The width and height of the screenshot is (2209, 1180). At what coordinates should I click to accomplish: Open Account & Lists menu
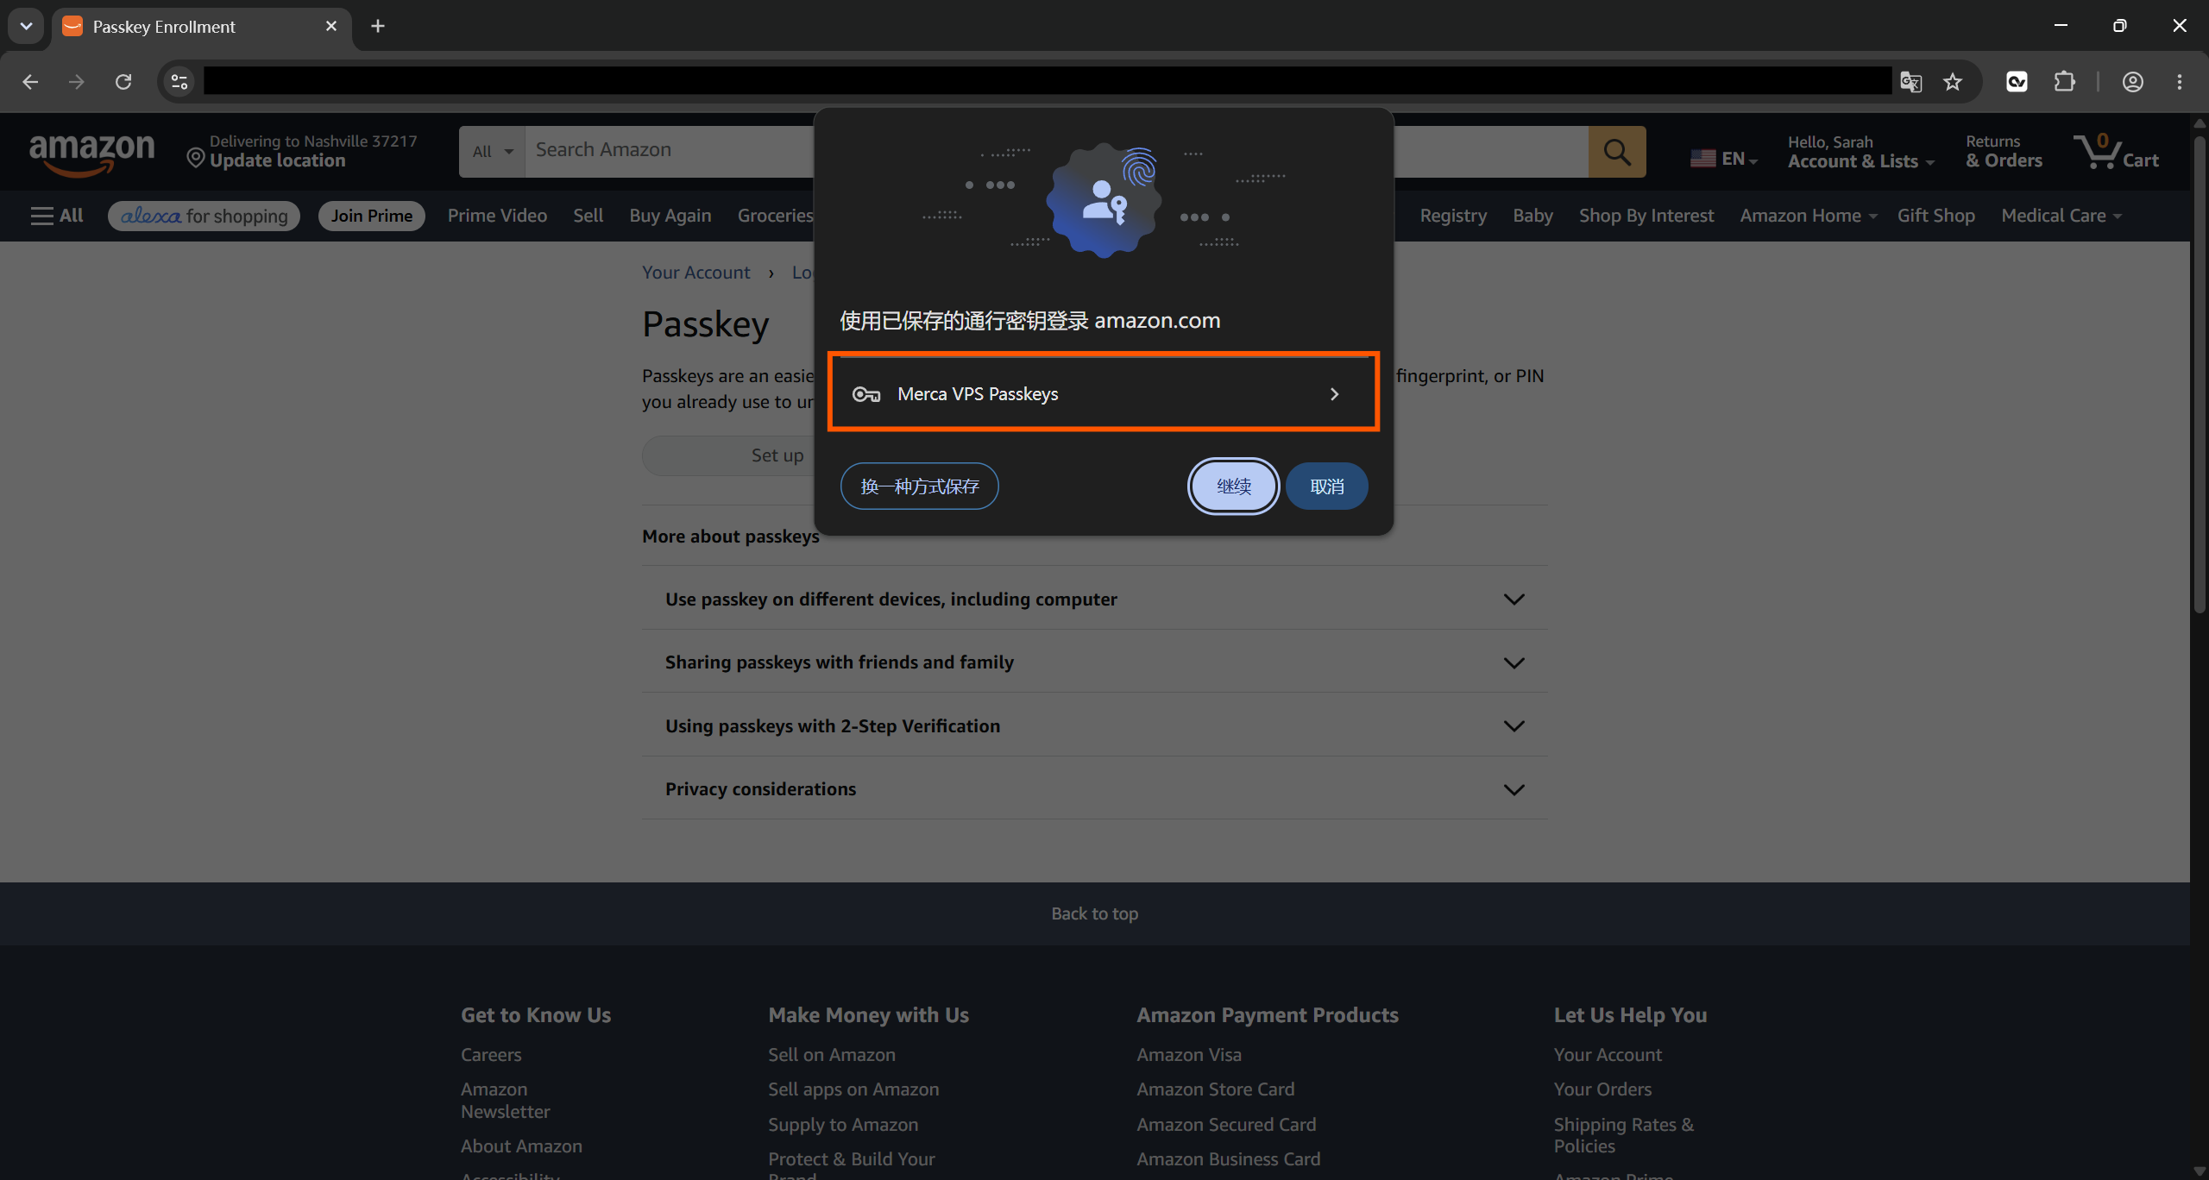click(1860, 152)
